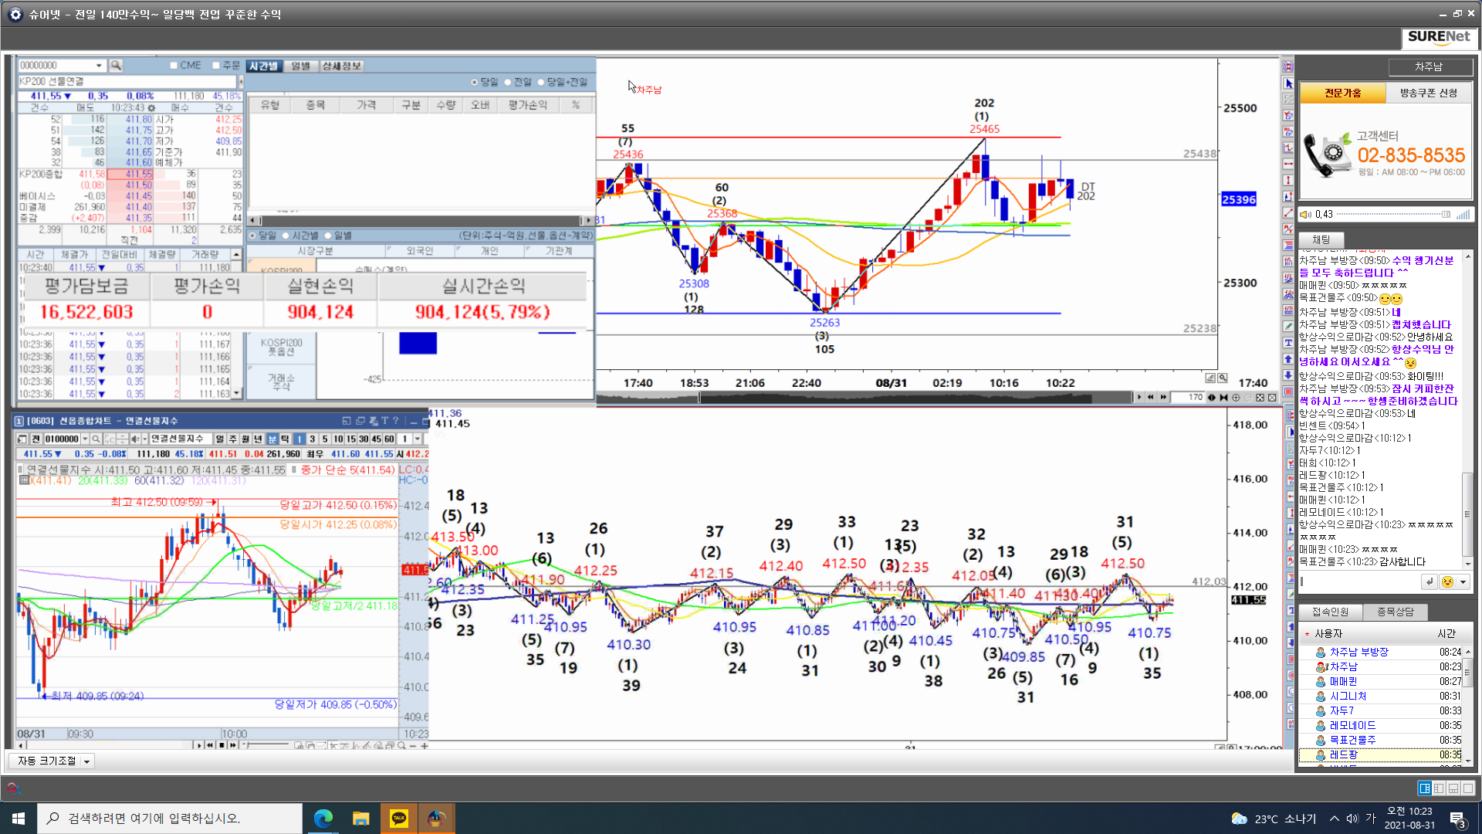Select the arrow pointer drawing tool
Image resolution: width=1482 pixels, height=834 pixels.
pos(1288,83)
